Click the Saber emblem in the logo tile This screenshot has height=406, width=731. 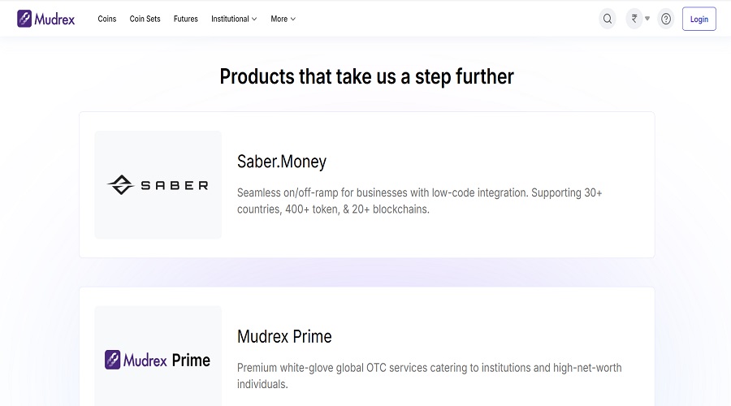click(x=120, y=185)
